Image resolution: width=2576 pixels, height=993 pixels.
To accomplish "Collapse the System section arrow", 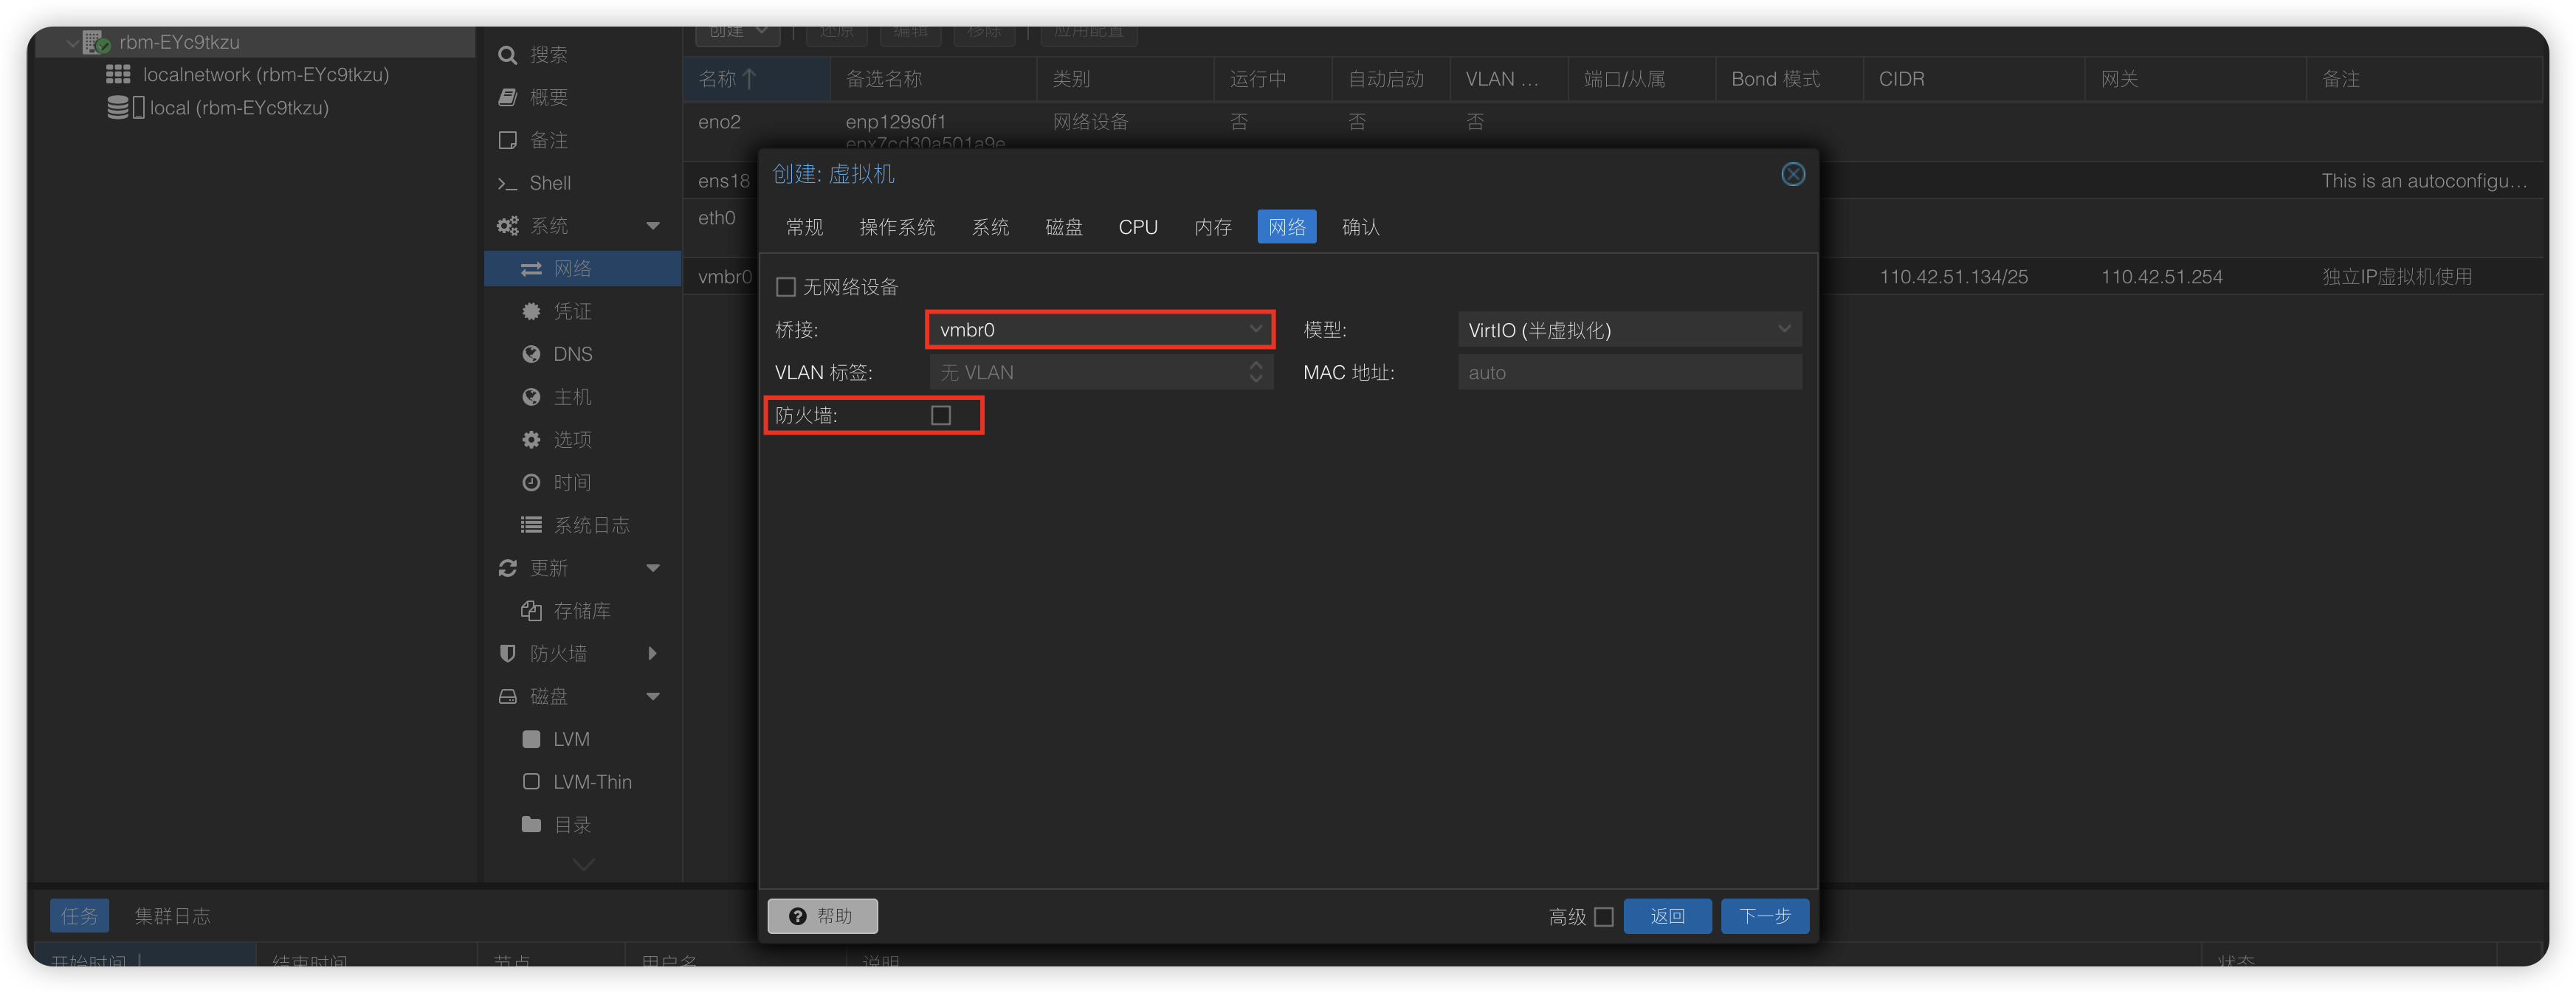I will [653, 226].
